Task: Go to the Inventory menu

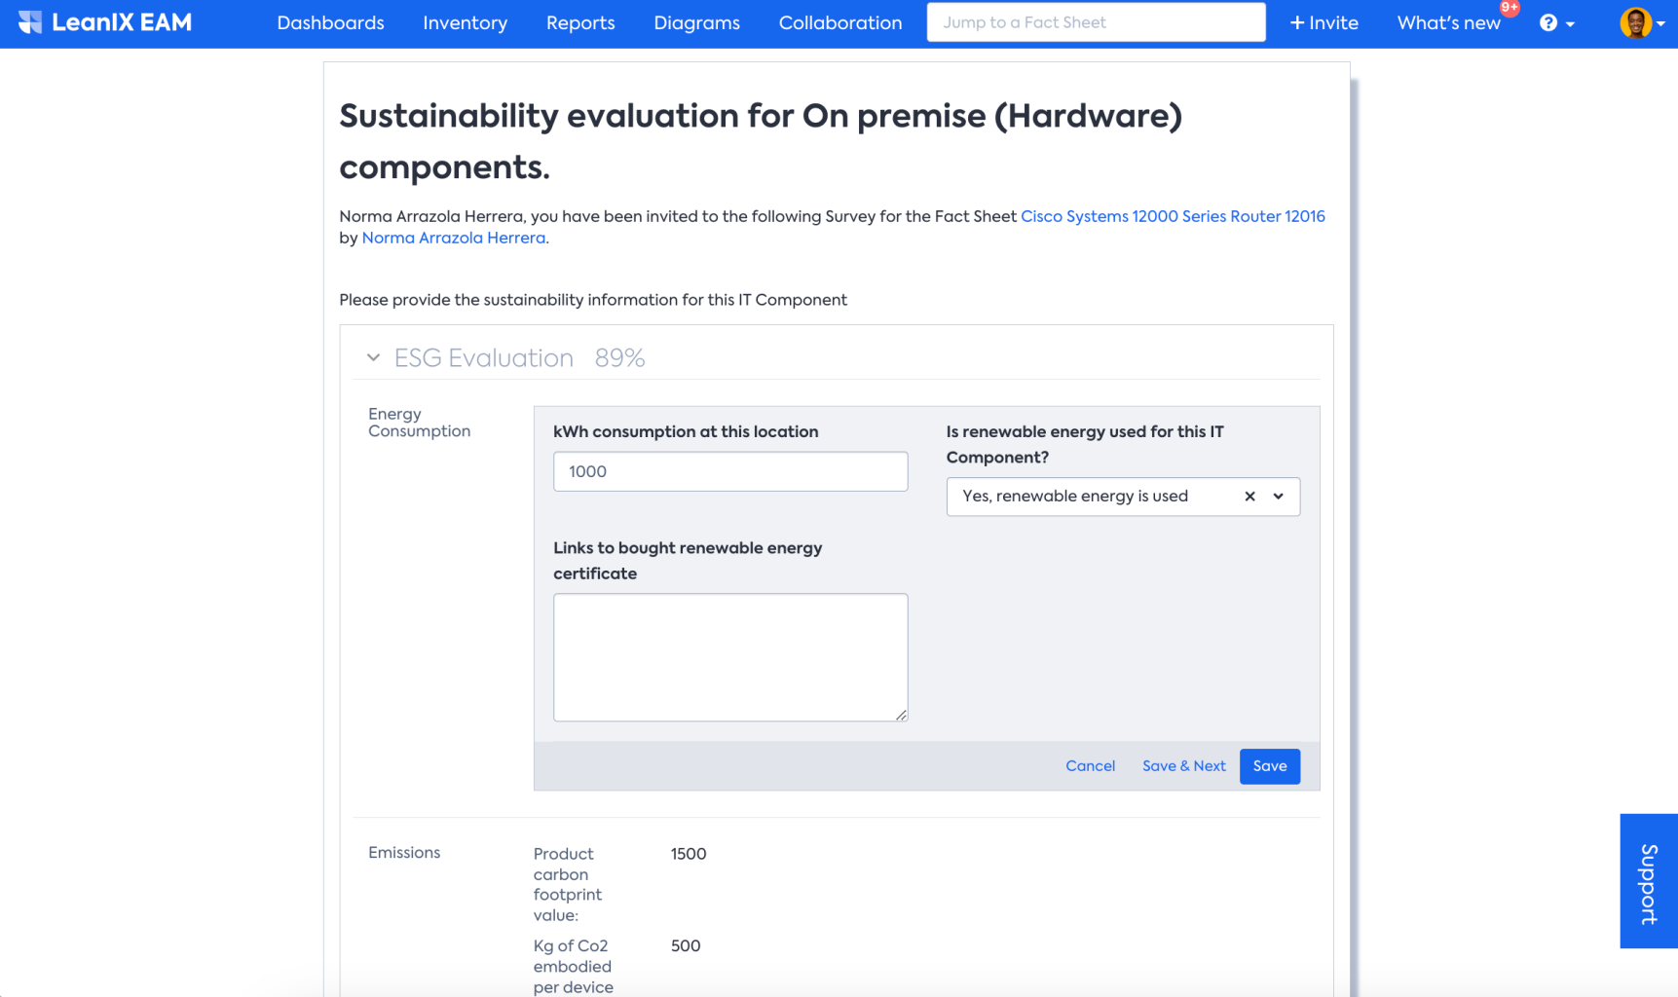Action: pyautogui.click(x=465, y=22)
